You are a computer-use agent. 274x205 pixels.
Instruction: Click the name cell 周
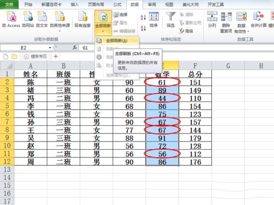[x=31, y=162]
